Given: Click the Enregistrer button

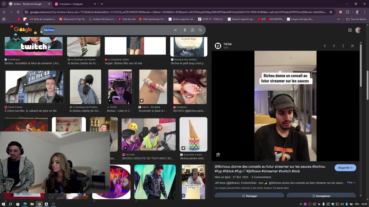Looking at the screenshot, I should [x=321, y=196].
